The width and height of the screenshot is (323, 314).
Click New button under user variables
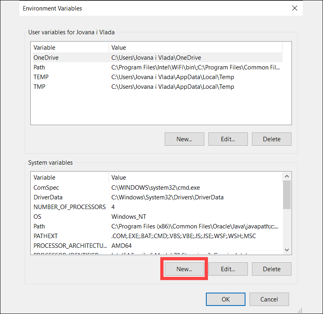(x=185, y=139)
